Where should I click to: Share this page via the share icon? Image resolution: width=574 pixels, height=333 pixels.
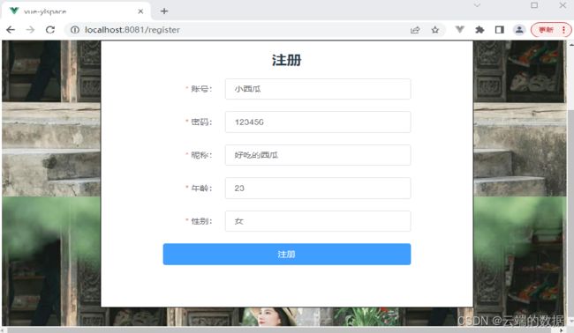pos(415,30)
